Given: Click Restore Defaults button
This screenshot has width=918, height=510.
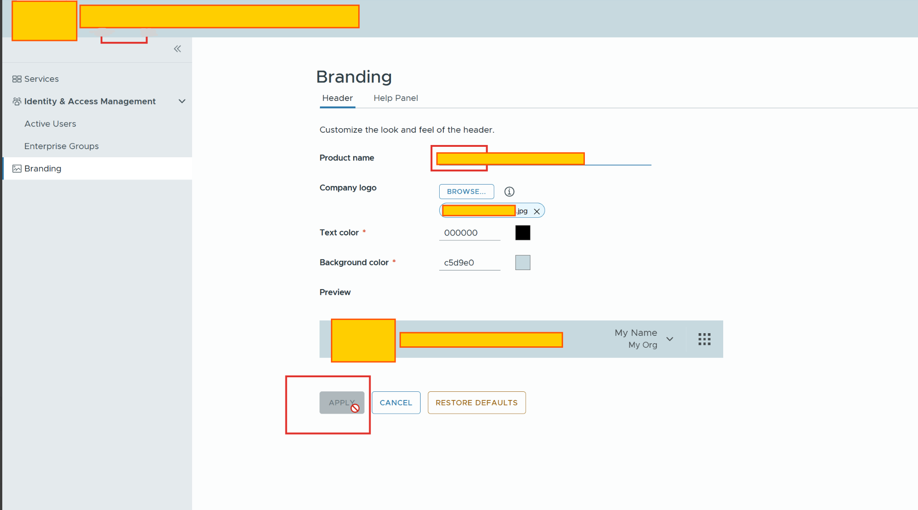Looking at the screenshot, I should pos(477,403).
